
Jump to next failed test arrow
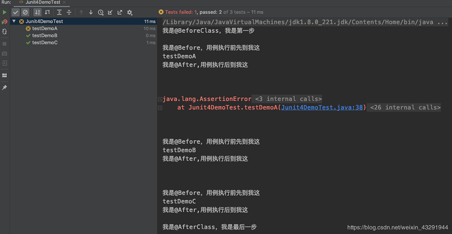pos(91,12)
